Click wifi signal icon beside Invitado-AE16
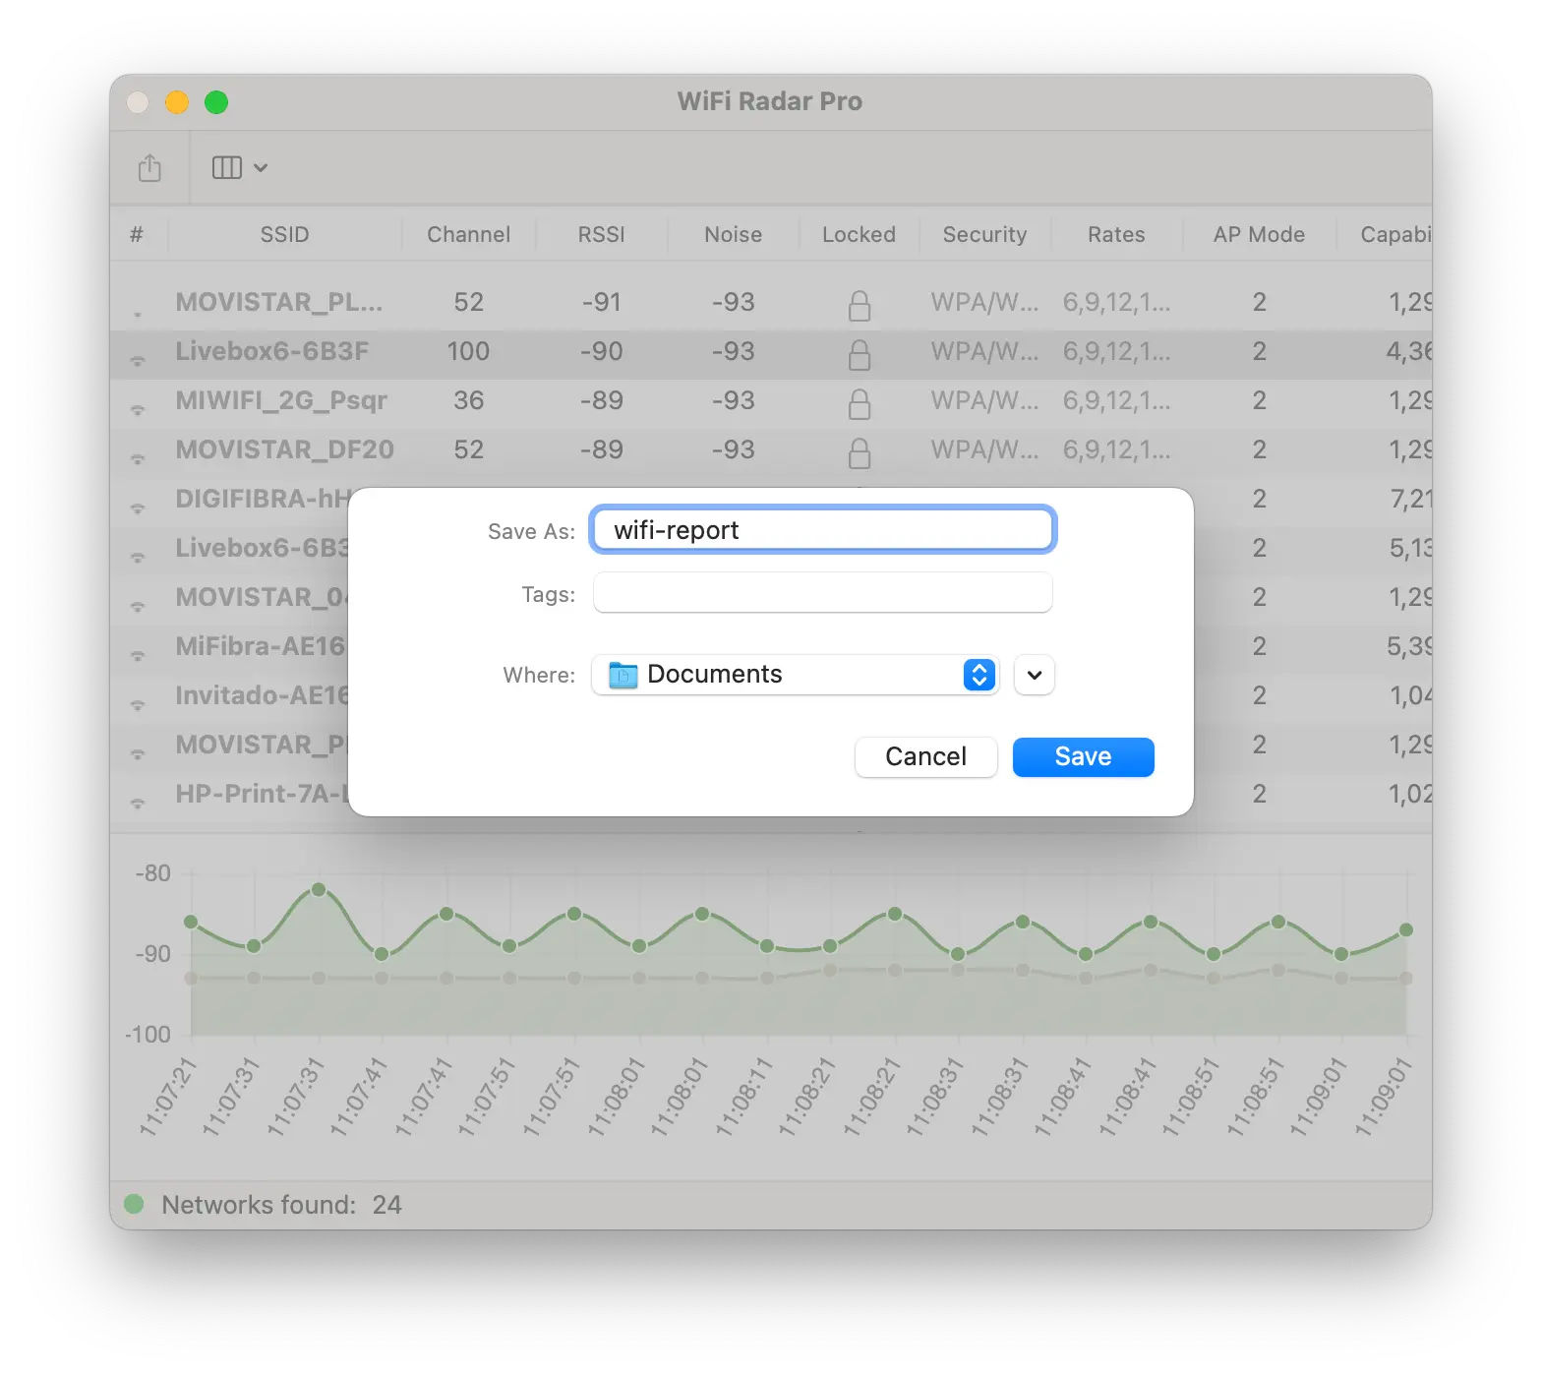 138,704
